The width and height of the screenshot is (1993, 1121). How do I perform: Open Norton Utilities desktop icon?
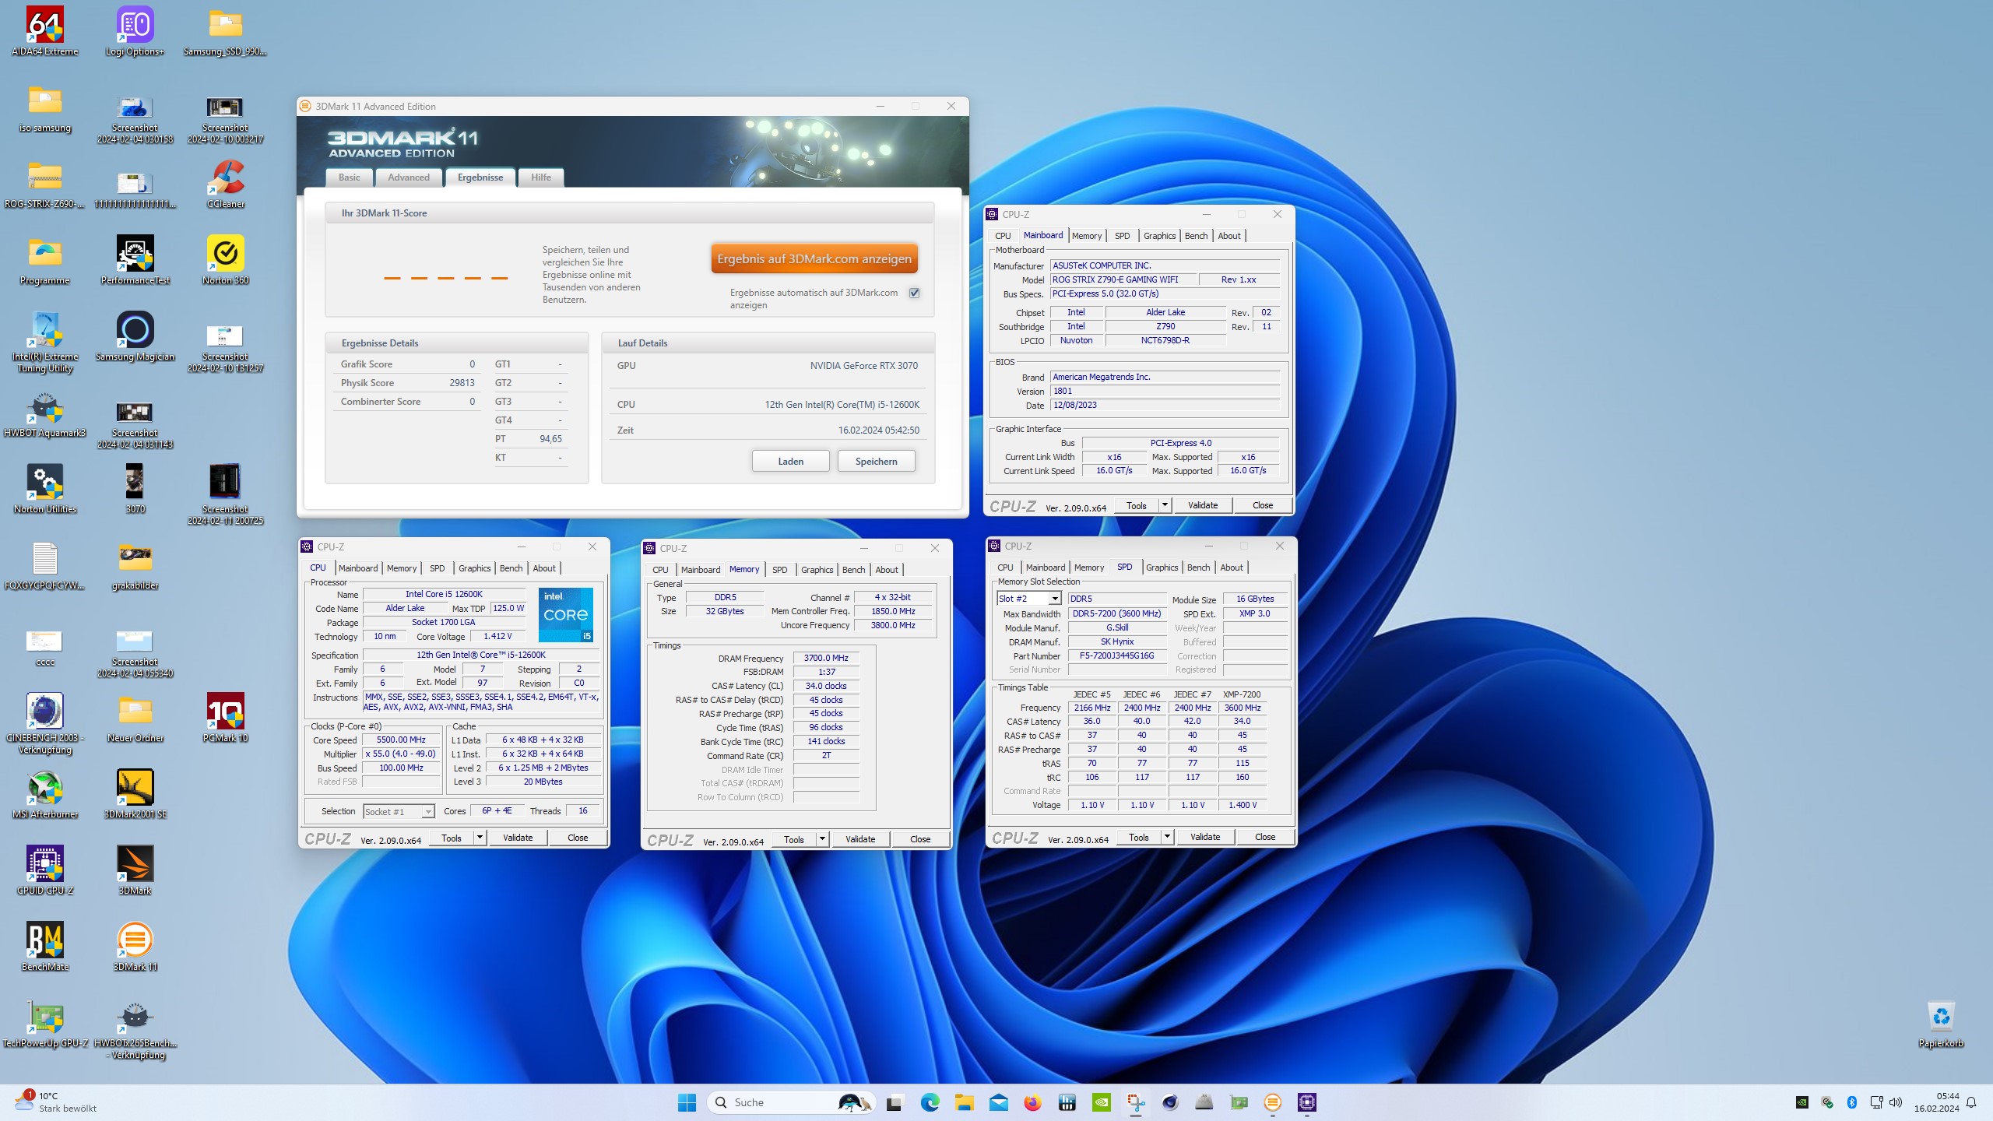tap(45, 490)
